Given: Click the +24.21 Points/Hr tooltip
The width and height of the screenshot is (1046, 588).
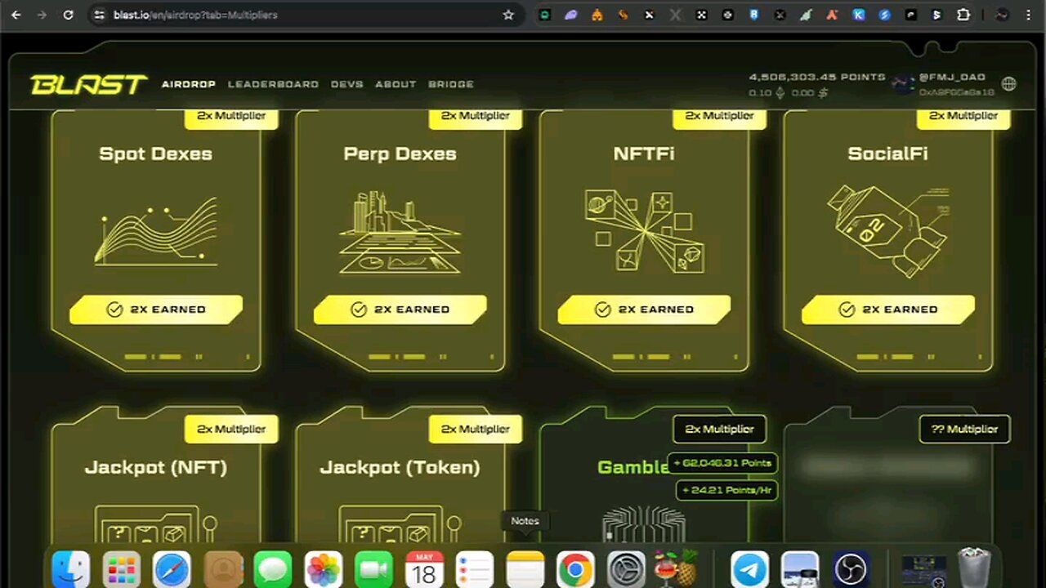Looking at the screenshot, I should [726, 490].
